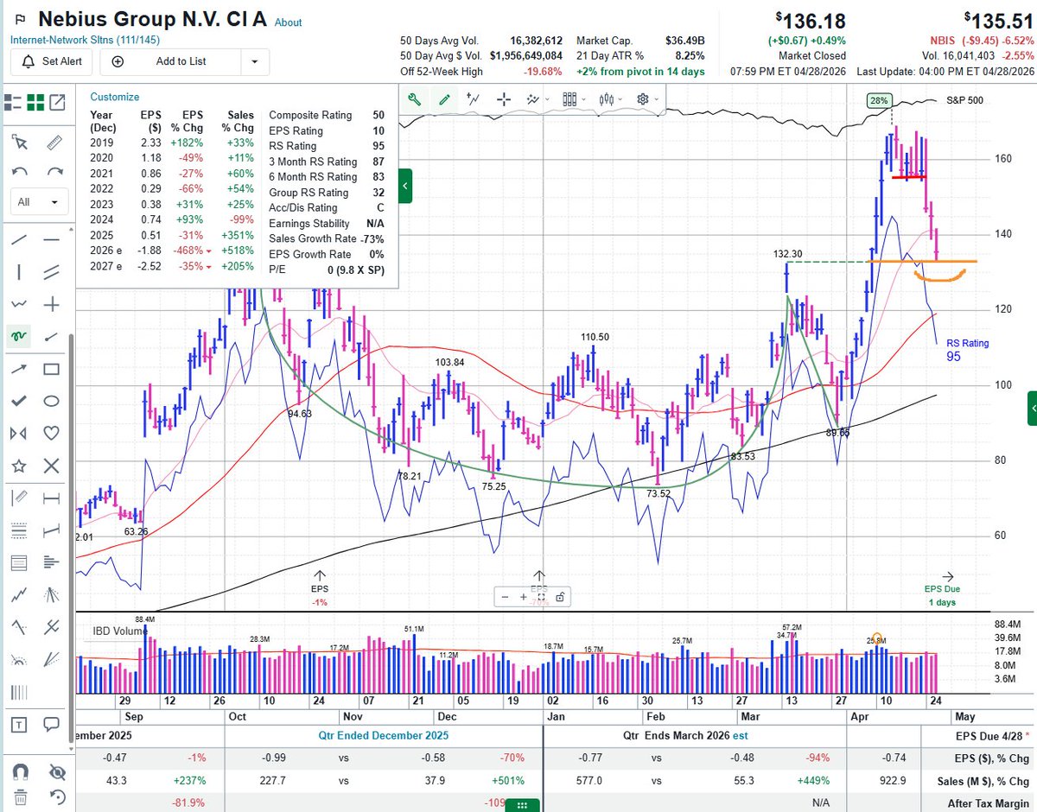Click Add to List button
This screenshot has width=1037, height=812.
170,61
